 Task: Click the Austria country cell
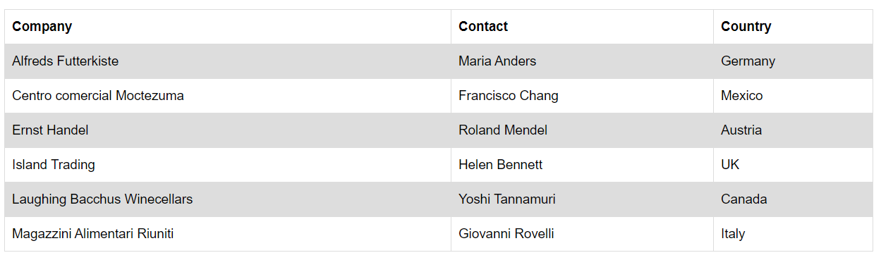click(x=793, y=130)
